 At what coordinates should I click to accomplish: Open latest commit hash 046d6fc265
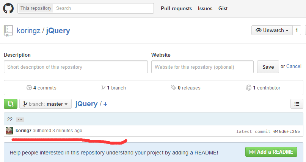point(287,131)
